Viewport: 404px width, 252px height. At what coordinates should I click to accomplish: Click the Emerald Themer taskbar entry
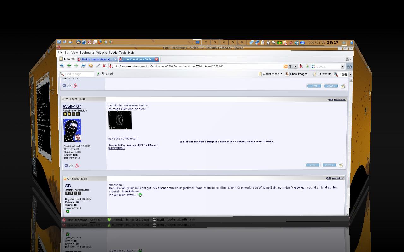128,220
